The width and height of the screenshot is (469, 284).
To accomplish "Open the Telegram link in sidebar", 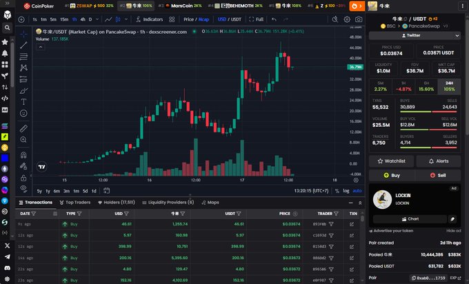I will point(7,257).
